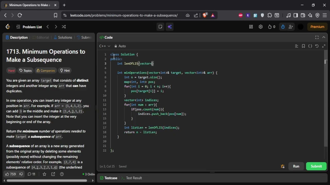
Task: Pick a random problem shuffle icon
Action: pyautogui.click(x=64, y=27)
